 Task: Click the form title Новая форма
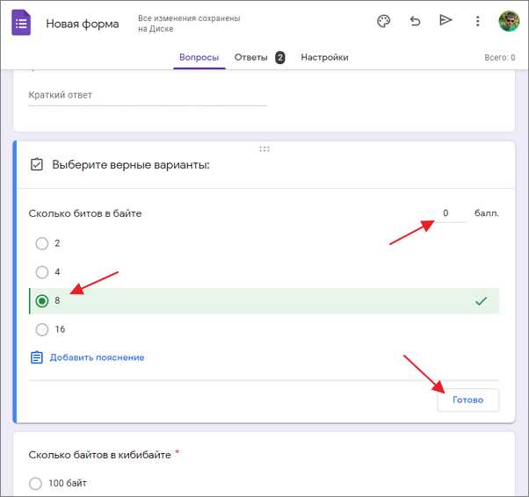click(x=83, y=24)
